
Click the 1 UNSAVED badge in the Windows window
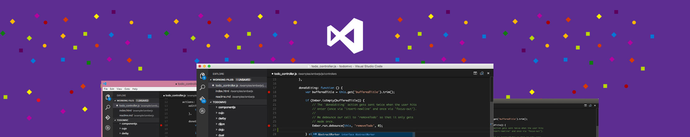coord(142,100)
